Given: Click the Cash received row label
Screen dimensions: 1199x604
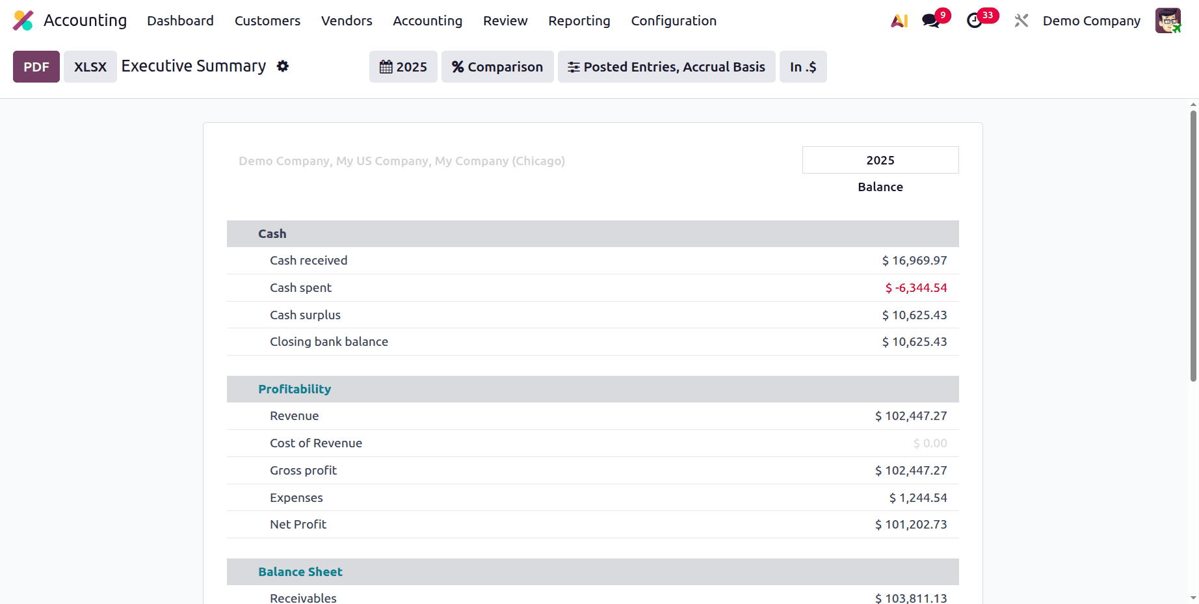Looking at the screenshot, I should pos(309,260).
